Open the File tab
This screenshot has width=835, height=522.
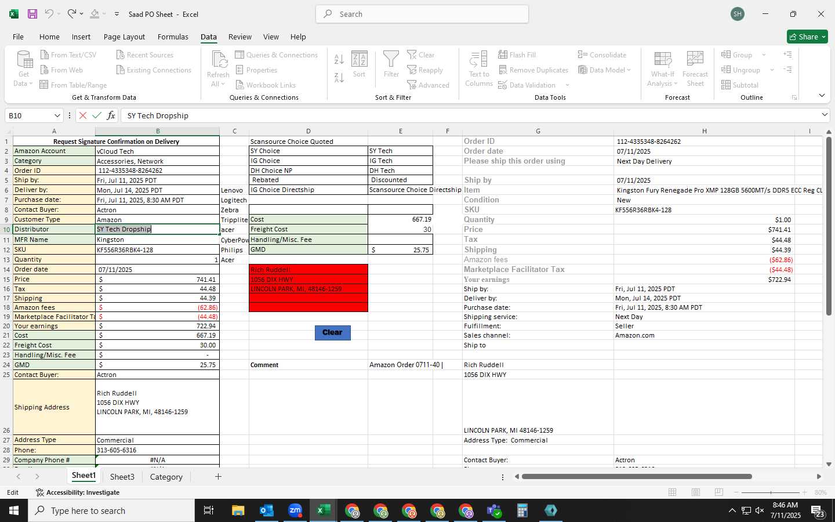18,37
